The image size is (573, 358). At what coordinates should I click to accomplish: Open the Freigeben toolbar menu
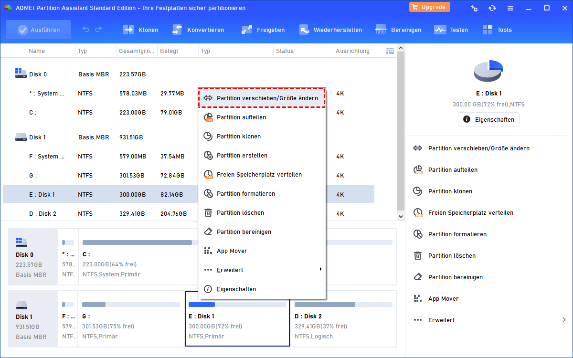point(263,30)
